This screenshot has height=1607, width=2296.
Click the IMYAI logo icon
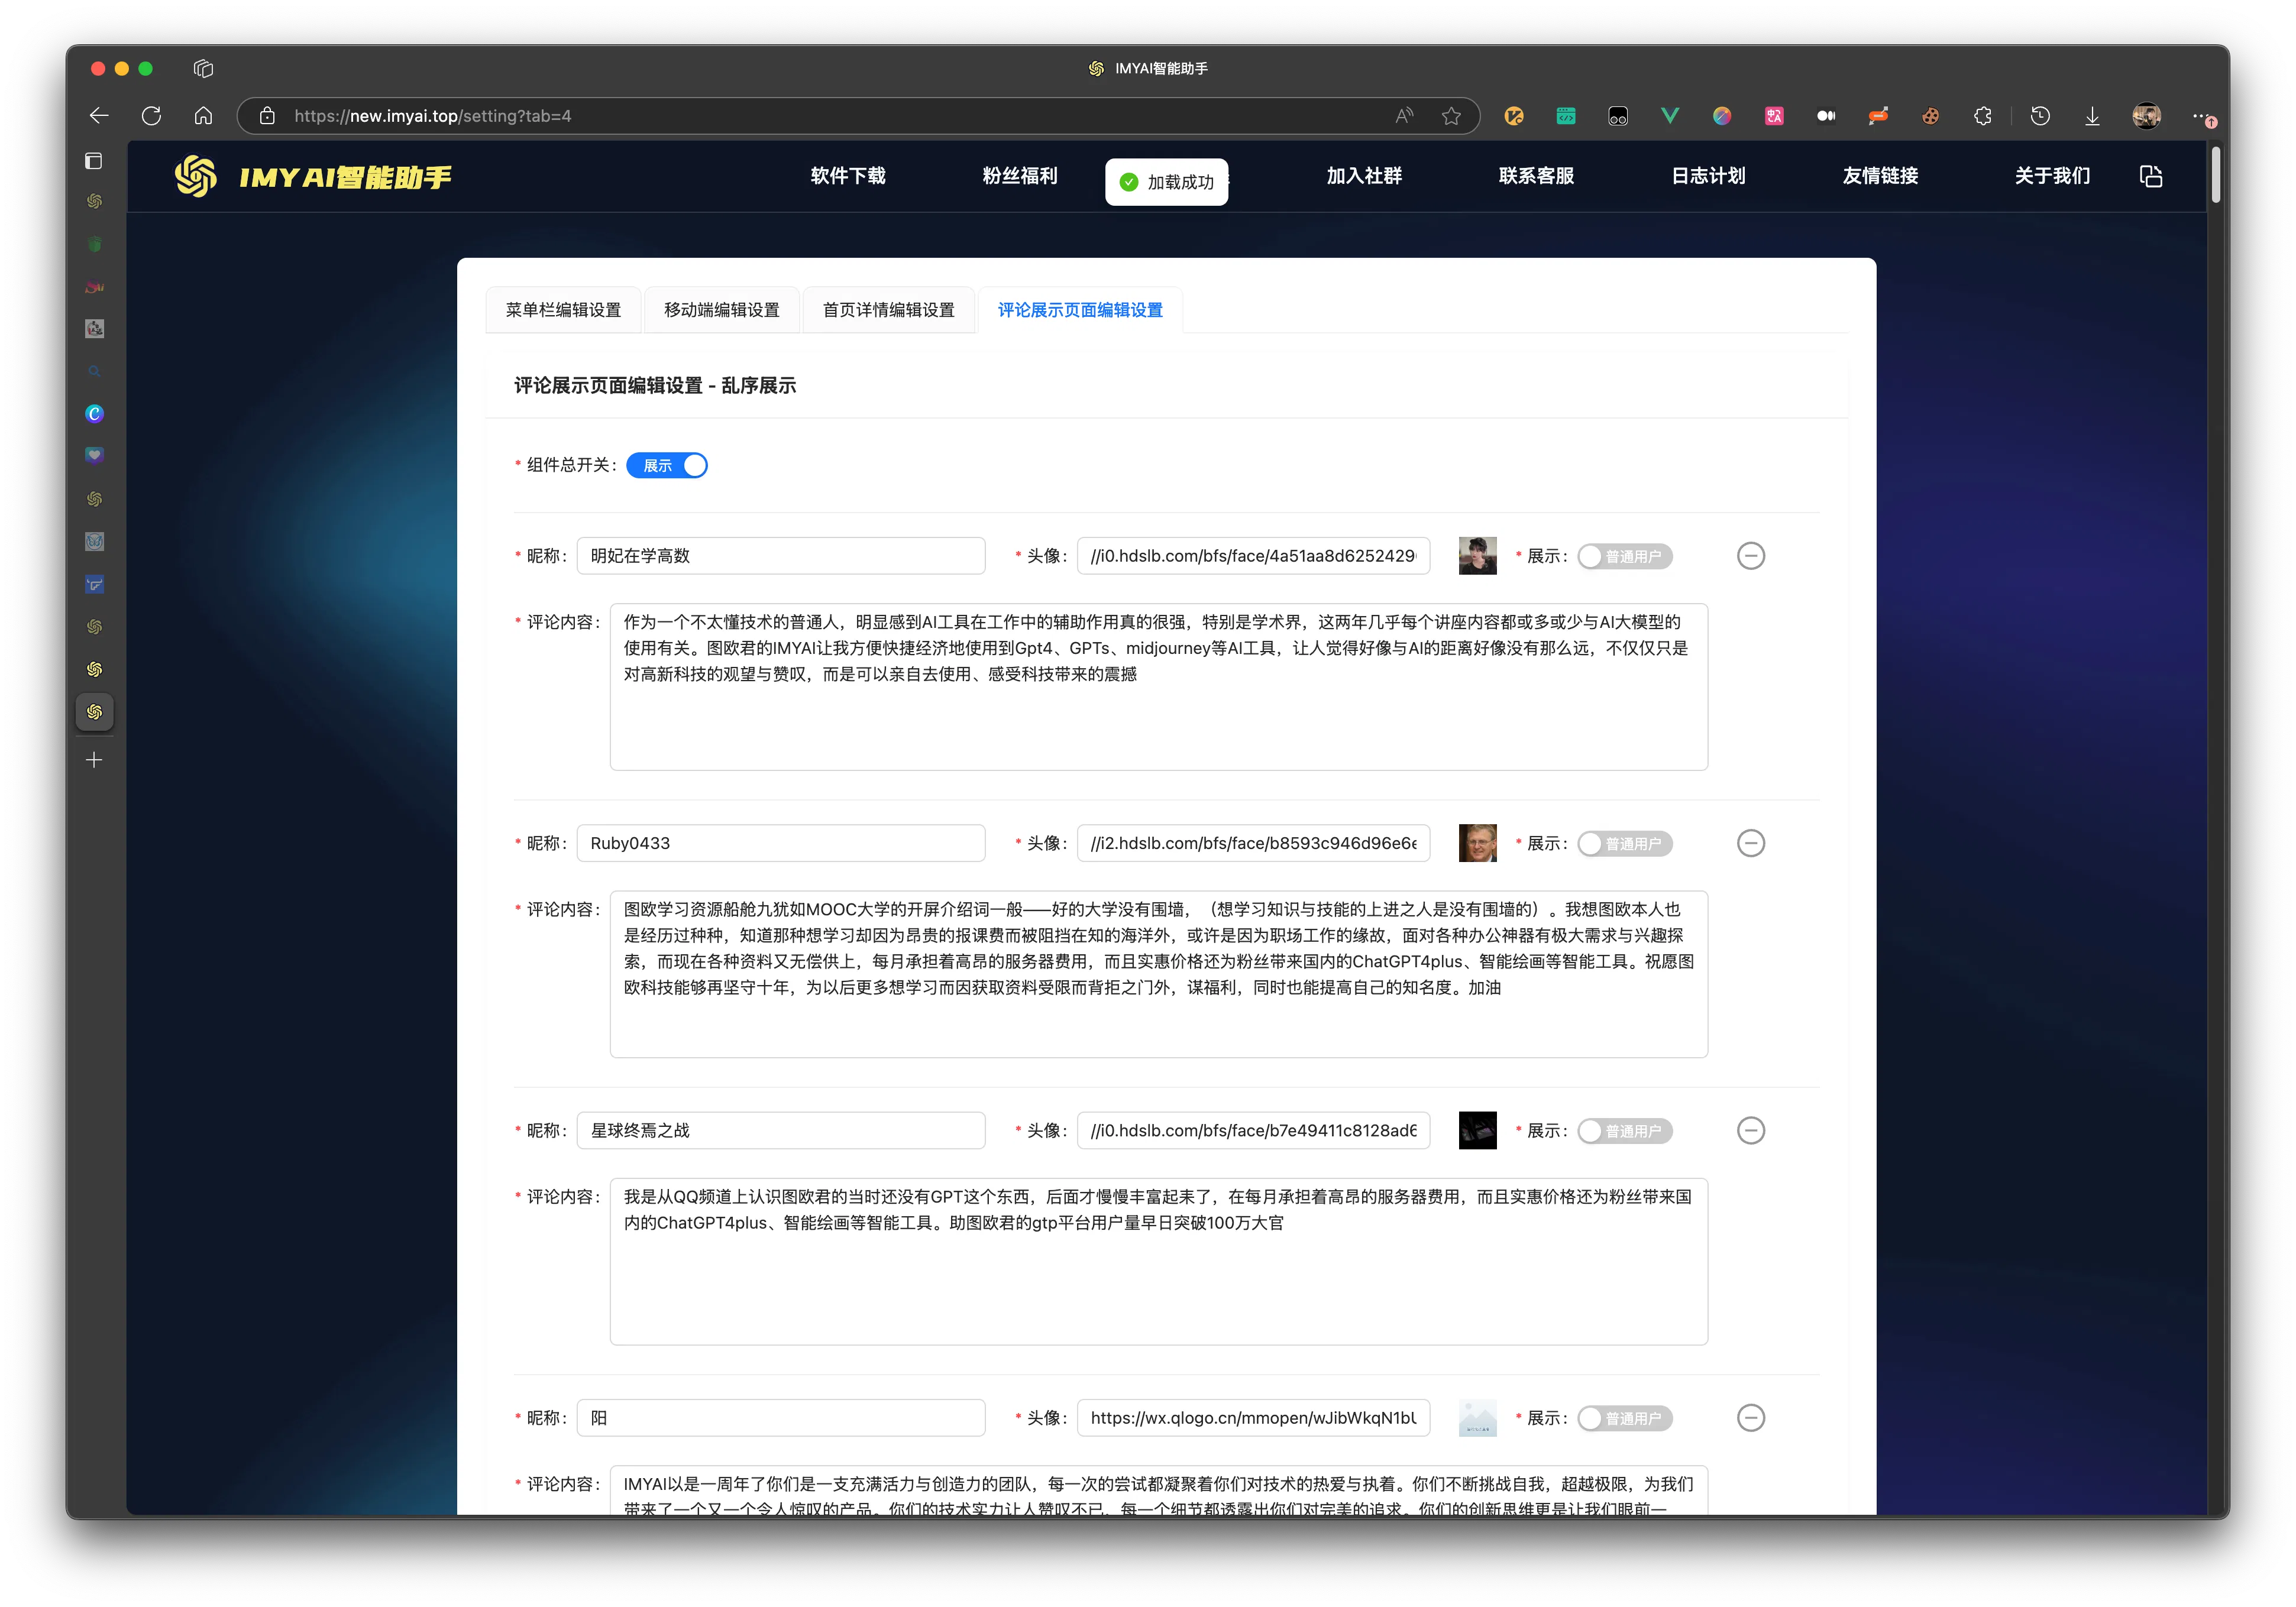(x=196, y=177)
